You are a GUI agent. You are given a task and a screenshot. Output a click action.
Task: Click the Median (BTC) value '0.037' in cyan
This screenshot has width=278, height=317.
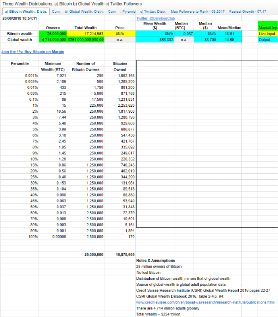click(184, 34)
